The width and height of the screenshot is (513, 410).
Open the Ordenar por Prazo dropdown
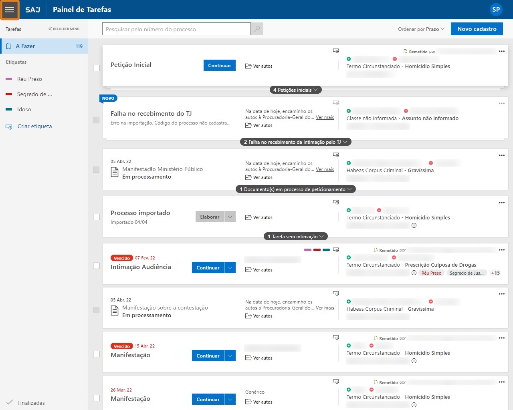[421, 29]
